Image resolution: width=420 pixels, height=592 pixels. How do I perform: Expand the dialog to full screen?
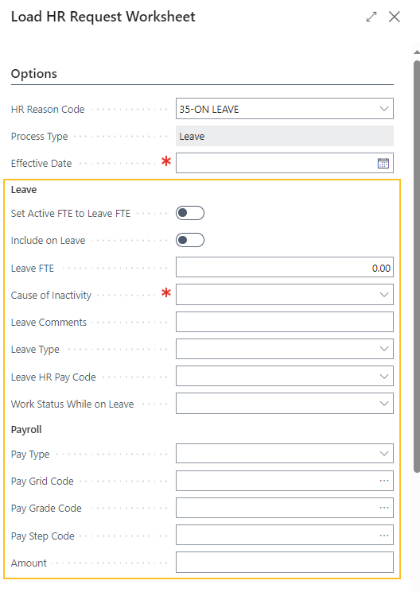point(371,17)
